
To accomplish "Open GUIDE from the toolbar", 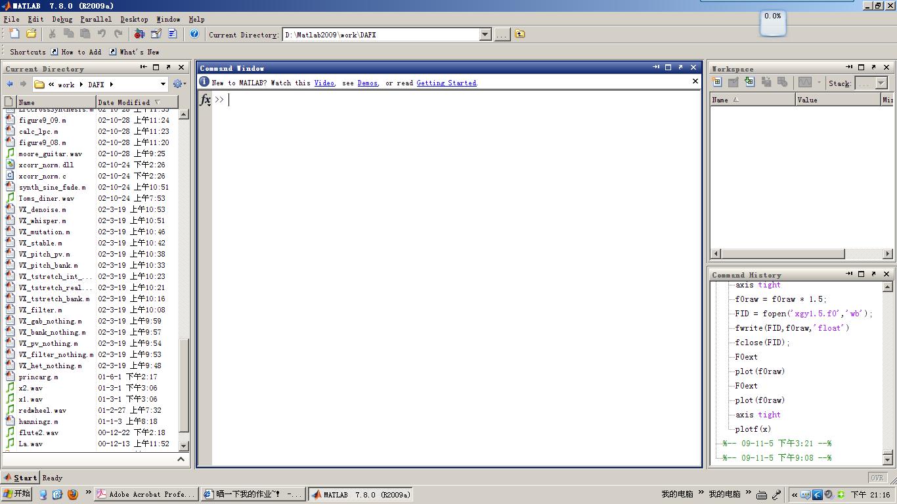I will tap(156, 34).
